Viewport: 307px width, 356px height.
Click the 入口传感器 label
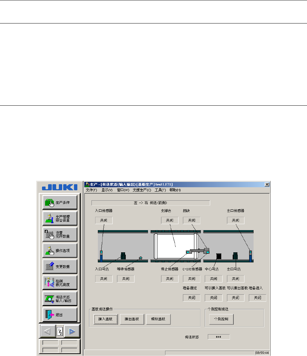(x=104, y=211)
